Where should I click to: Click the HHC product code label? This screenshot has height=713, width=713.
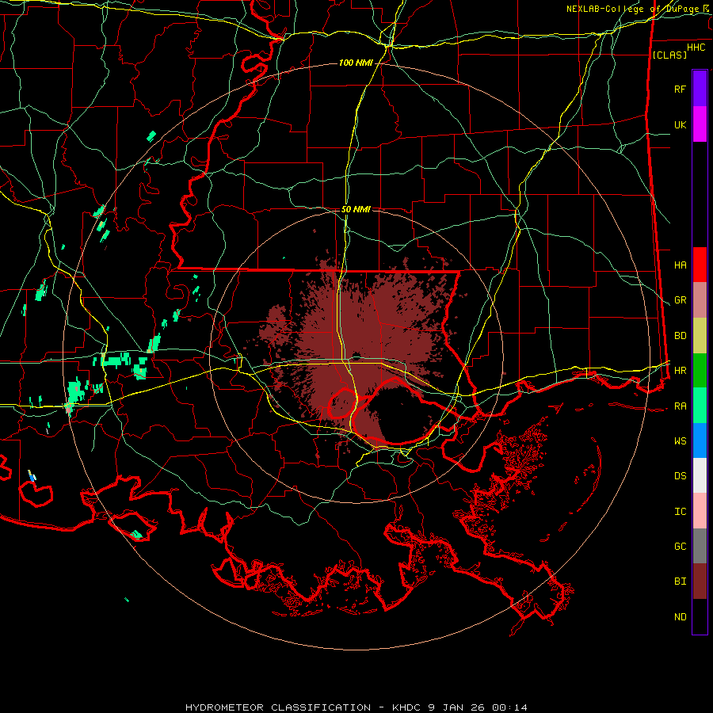[696, 48]
